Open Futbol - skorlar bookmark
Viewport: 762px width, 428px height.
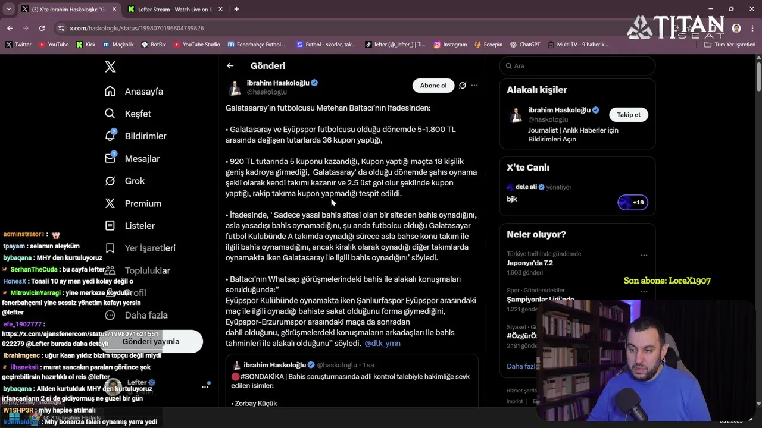point(326,45)
